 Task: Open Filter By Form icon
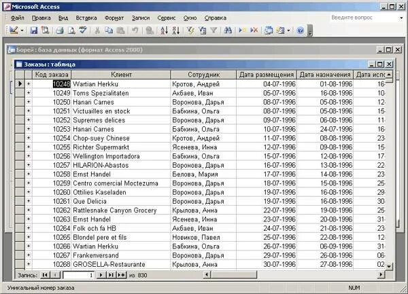click(x=202, y=31)
